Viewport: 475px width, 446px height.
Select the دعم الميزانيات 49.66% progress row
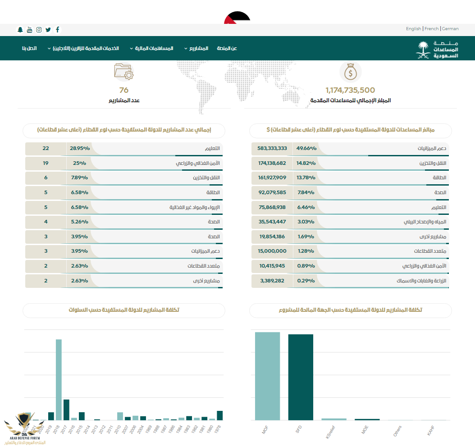pos(350,149)
